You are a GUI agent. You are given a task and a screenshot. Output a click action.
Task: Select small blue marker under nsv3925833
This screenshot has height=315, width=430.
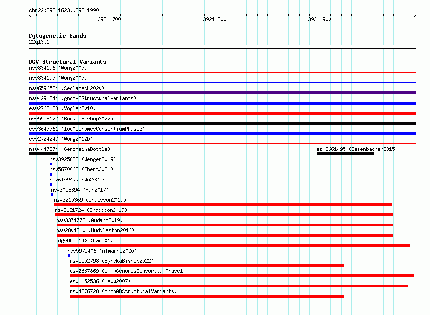click(51, 164)
